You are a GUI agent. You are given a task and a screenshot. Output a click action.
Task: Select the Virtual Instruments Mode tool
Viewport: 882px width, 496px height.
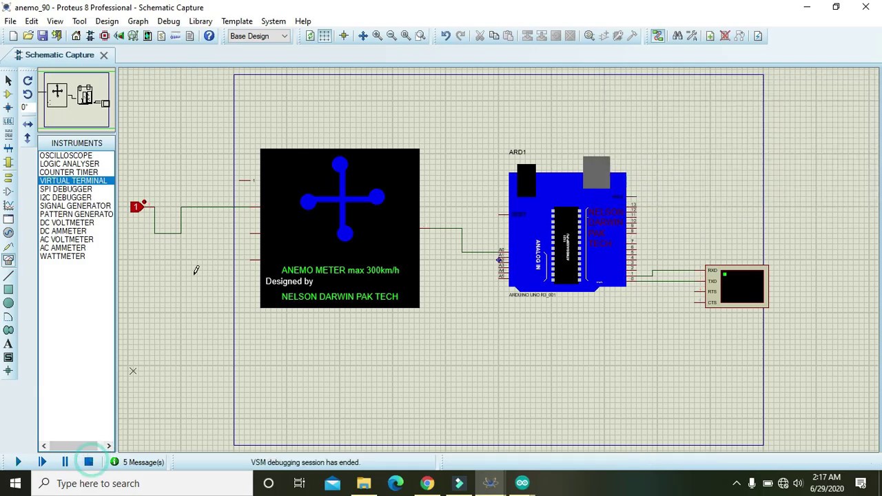coord(8,260)
